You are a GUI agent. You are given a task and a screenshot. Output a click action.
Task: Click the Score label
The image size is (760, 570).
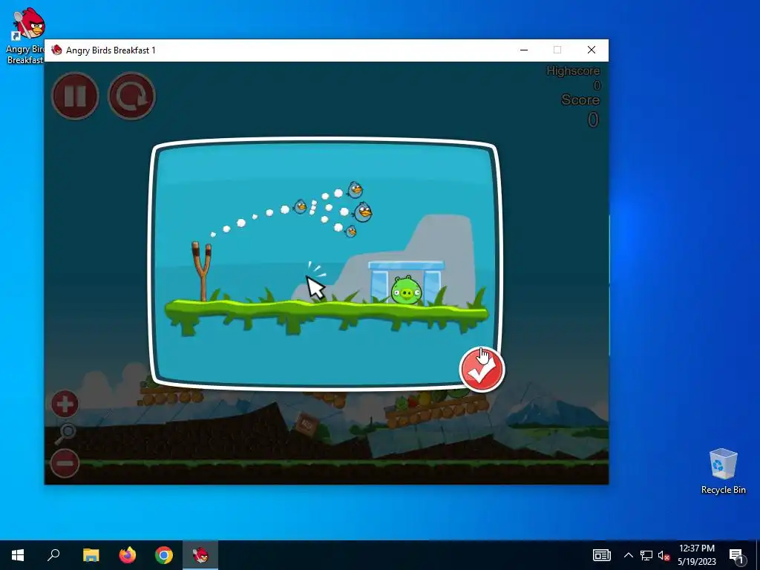coord(580,100)
